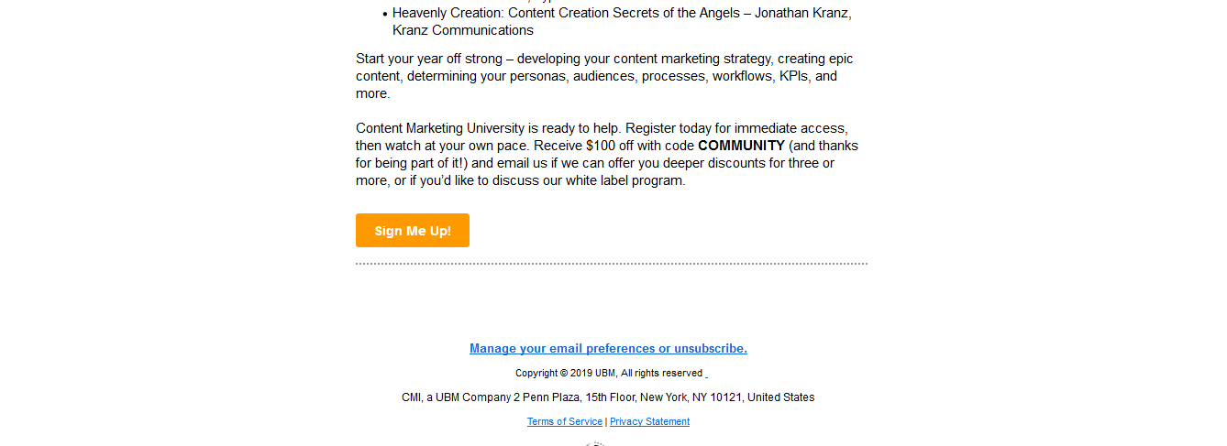Click the Kranz Communications text line

(463, 30)
